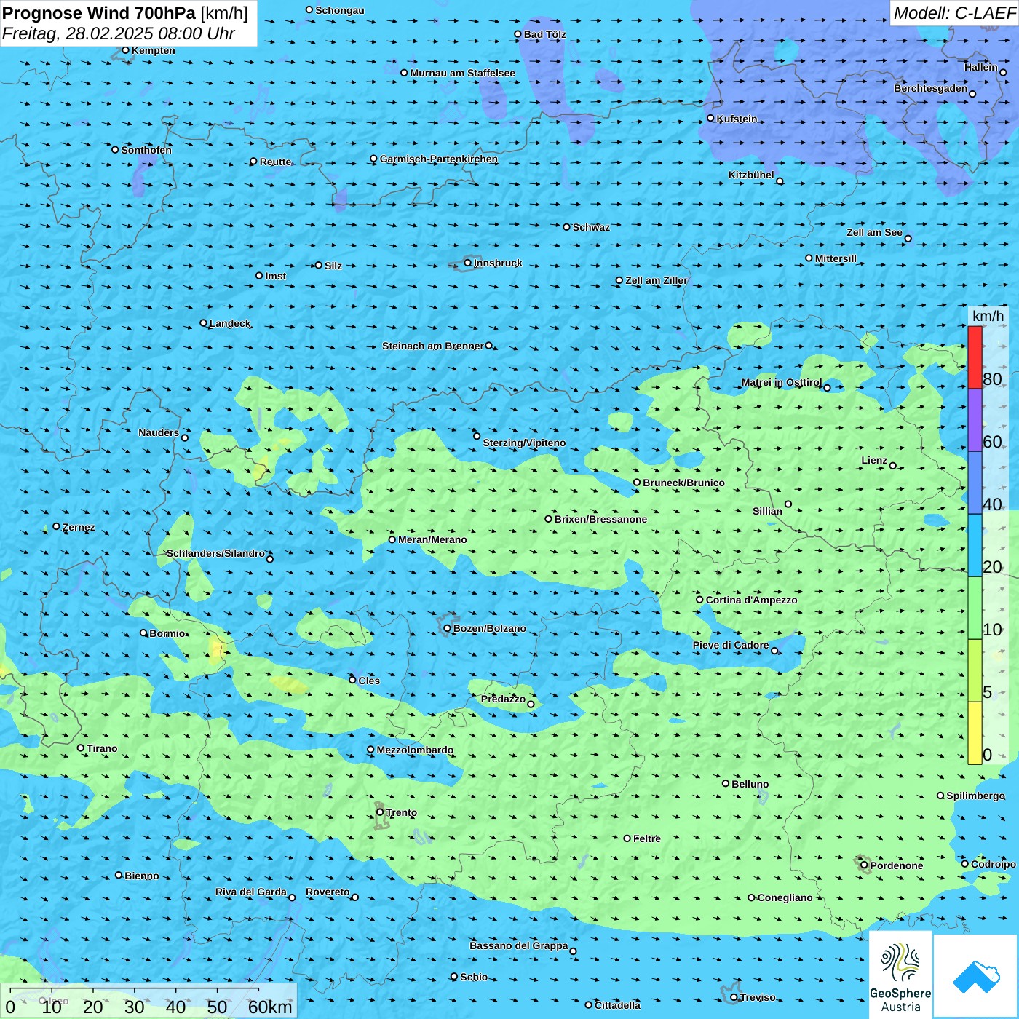This screenshot has width=1019, height=1019.
Task: Select the Cortina d'Ampezzo marker dot
Action: pyautogui.click(x=699, y=600)
